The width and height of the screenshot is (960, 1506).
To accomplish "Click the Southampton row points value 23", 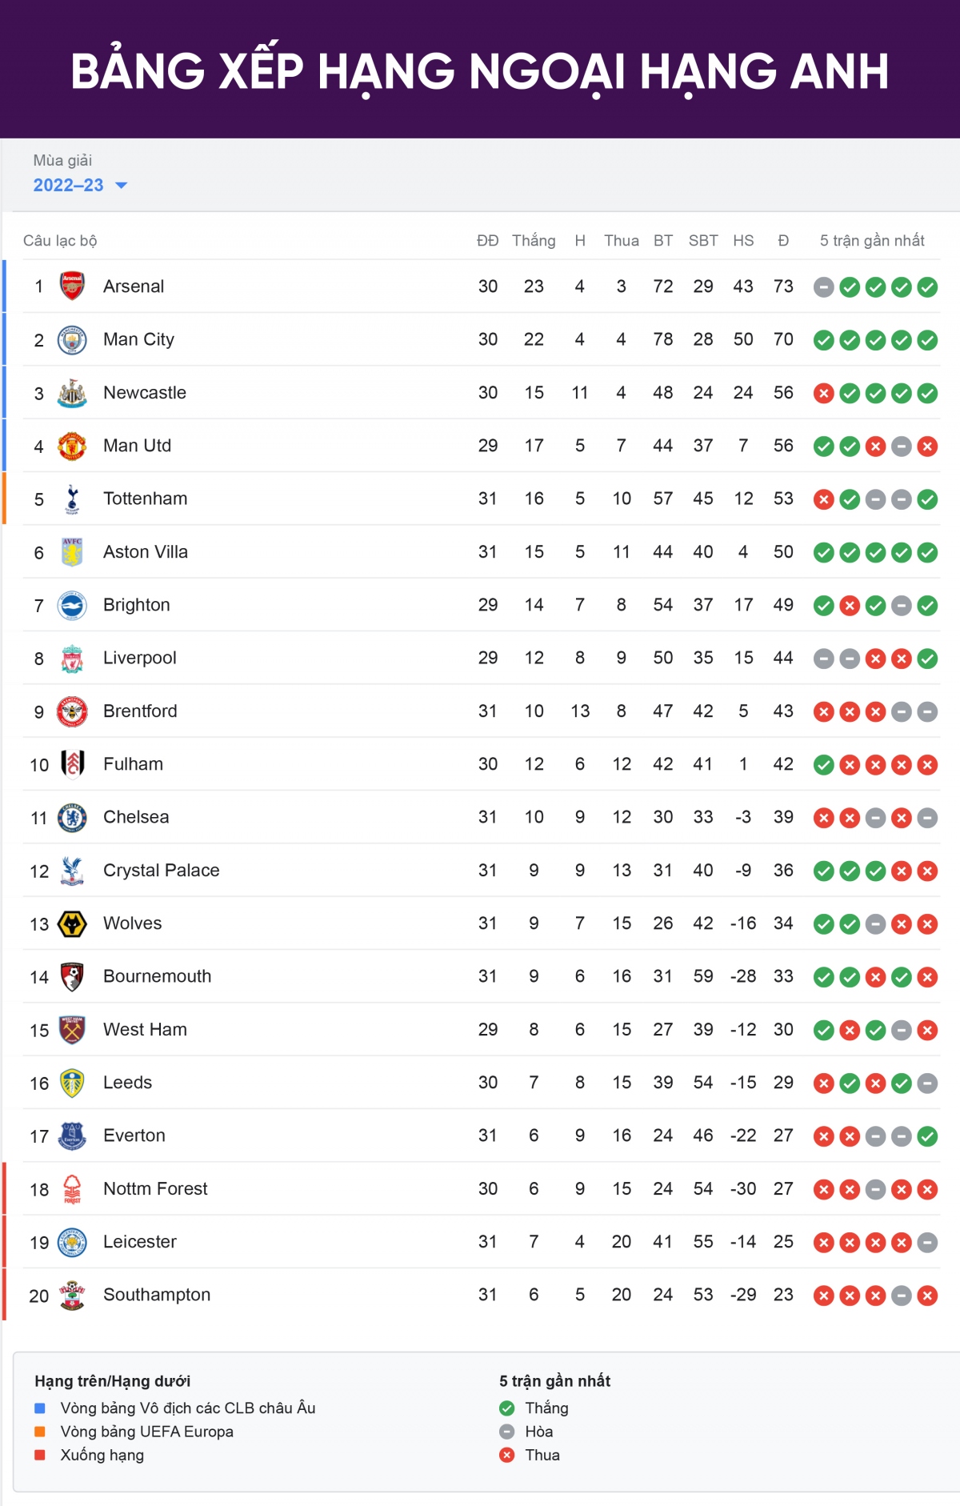I will coord(783,1295).
